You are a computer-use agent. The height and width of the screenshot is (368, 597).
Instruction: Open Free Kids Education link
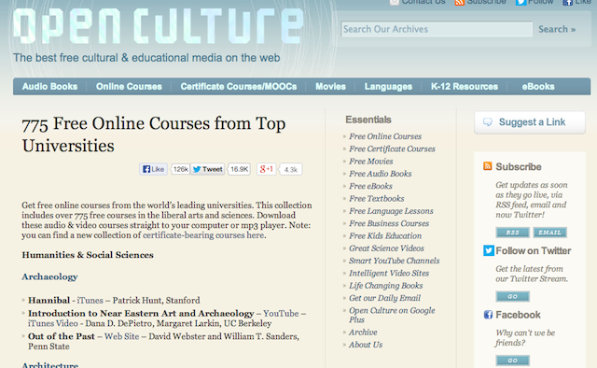point(385,236)
